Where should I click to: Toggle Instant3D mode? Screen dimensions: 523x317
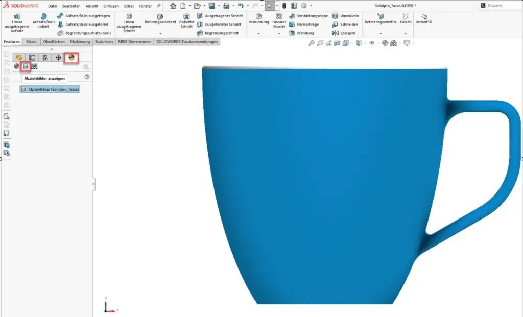coord(423,19)
